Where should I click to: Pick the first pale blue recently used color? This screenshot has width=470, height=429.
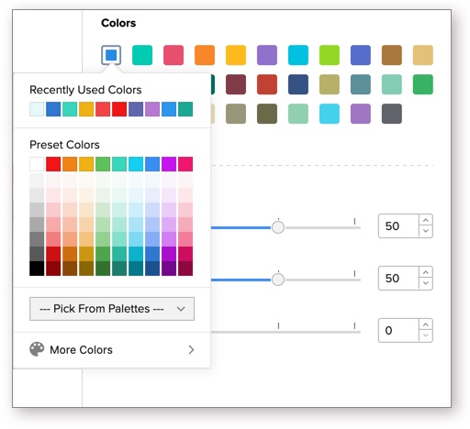pos(37,109)
